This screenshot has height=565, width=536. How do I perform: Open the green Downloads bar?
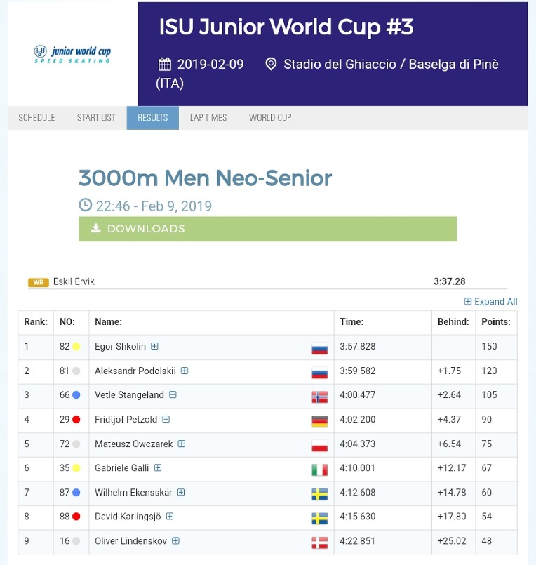[x=268, y=229]
